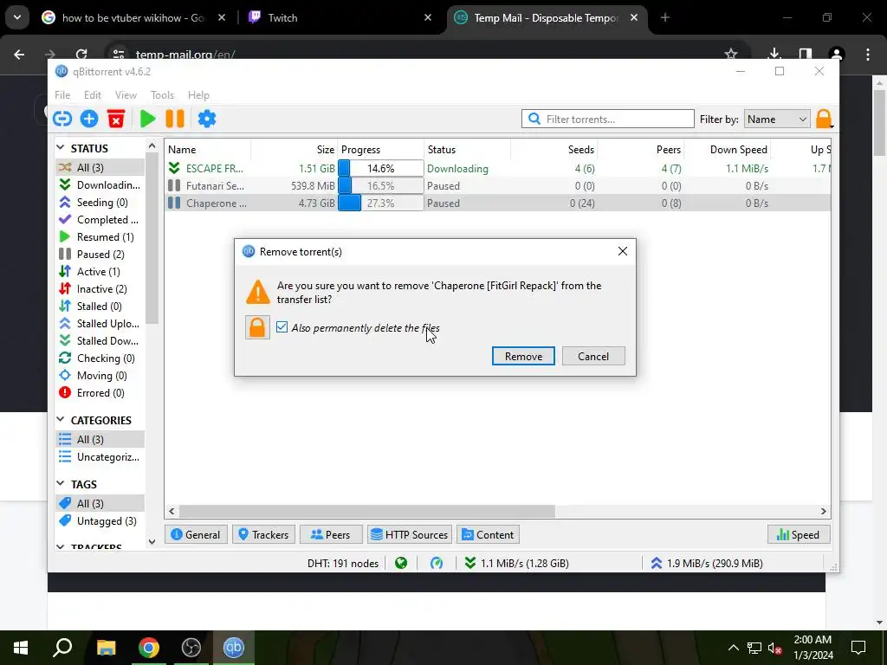Switch to the HTTP Sources tab
The height and width of the screenshot is (665, 887).
pos(410,534)
